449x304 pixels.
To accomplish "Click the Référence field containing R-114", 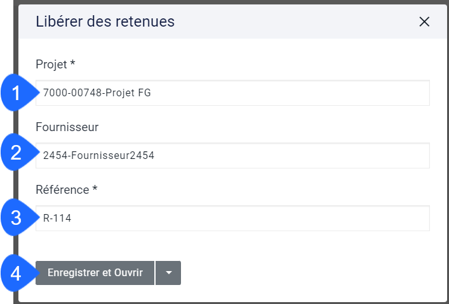I will pos(232,218).
